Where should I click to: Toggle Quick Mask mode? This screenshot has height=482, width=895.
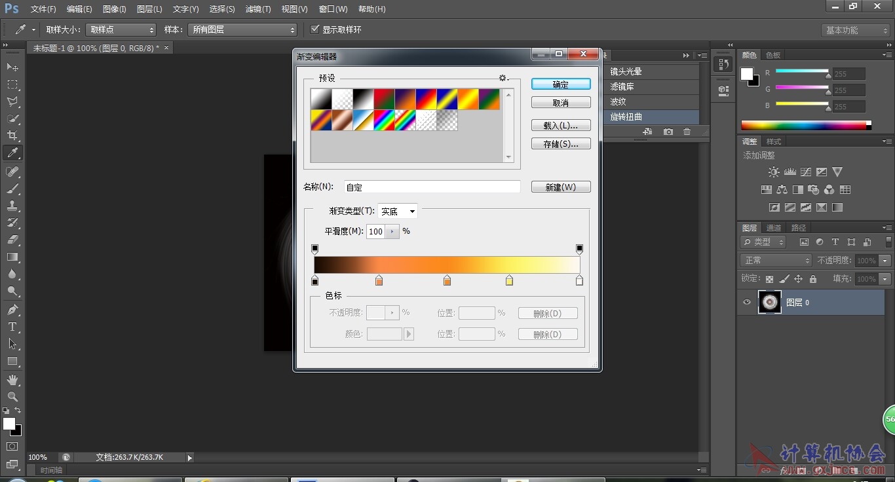pos(12,447)
